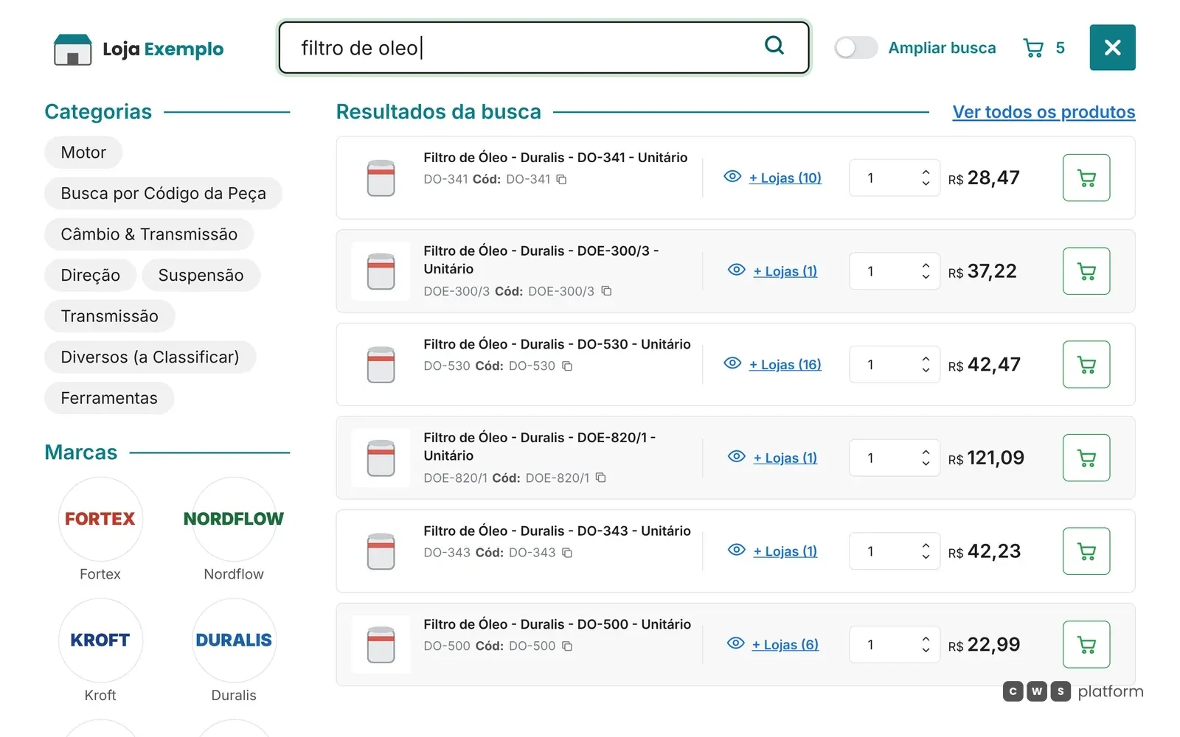Copy the DOE-820/1 product code
Screen dimensions: 1180x737
pyautogui.click(x=601, y=478)
